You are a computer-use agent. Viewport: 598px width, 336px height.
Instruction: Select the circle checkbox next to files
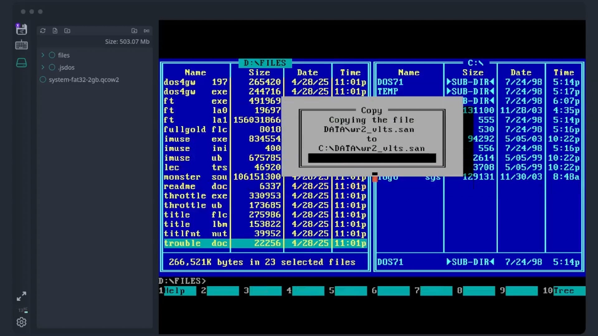pyautogui.click(x=52, y=55)
